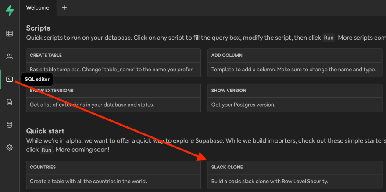Select the SHOW EXTENSIONS script card
The height and width of the screenshot is (192, 386).
[x=114, y=98]
